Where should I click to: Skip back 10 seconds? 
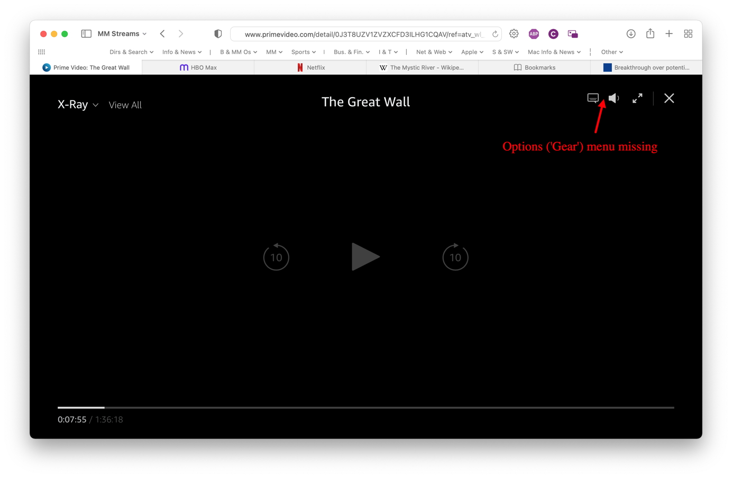pos(276,257)
